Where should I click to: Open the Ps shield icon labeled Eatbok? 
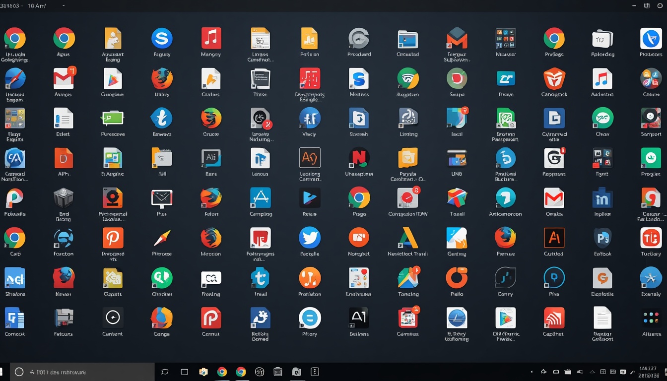click(602, 239)
